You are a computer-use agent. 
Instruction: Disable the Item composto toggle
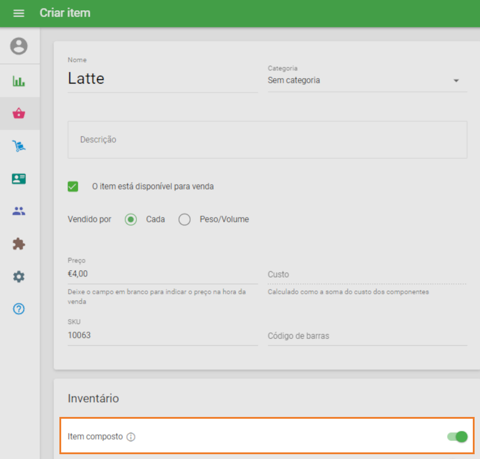point(457,436)
